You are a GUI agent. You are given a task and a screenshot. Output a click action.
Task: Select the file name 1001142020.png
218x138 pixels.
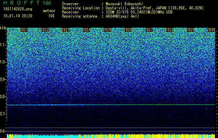pos(18,9)
